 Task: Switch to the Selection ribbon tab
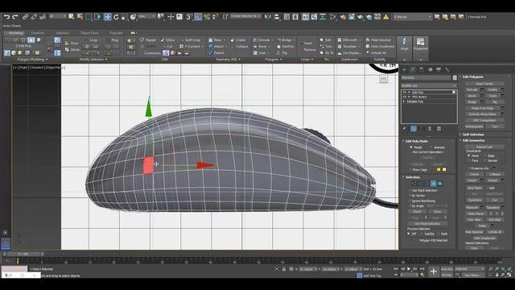pos(62,33)
